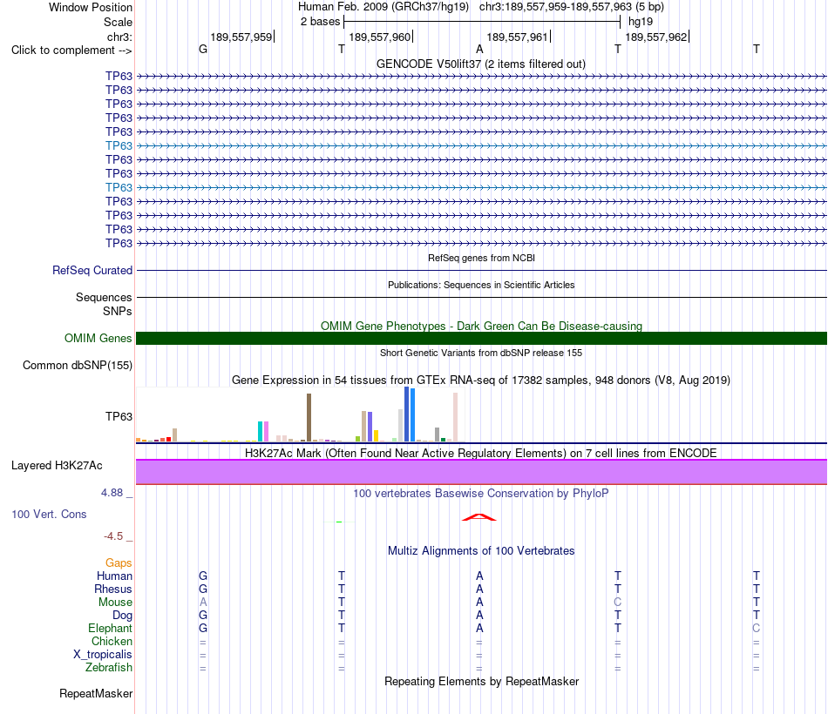Click the tall pale pink GTEx bar
Viewport: 828px width, 714px height.
[455, 417]
